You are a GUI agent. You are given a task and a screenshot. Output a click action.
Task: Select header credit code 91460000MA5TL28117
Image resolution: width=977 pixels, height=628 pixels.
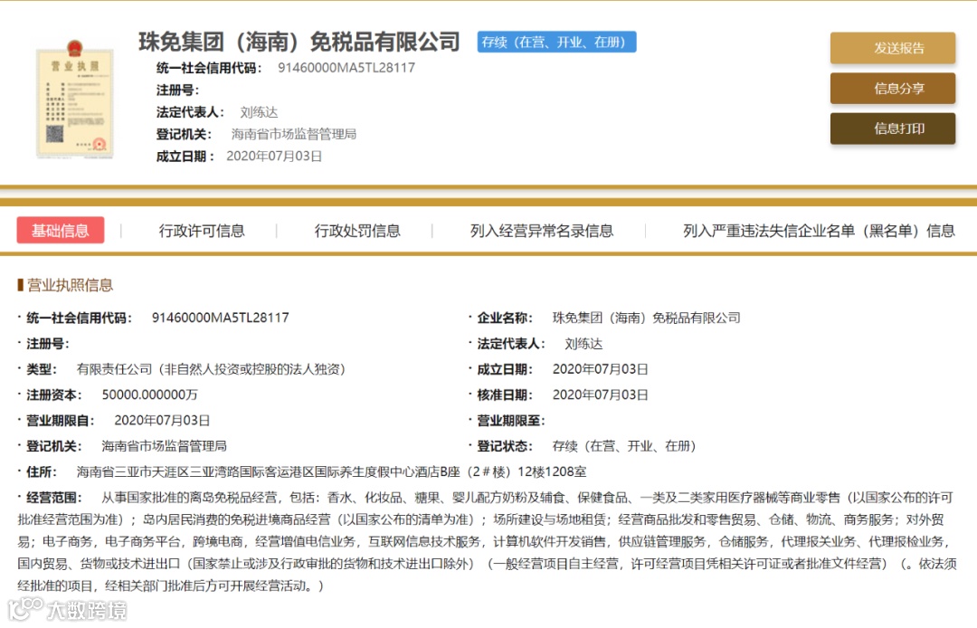[346, 68]
